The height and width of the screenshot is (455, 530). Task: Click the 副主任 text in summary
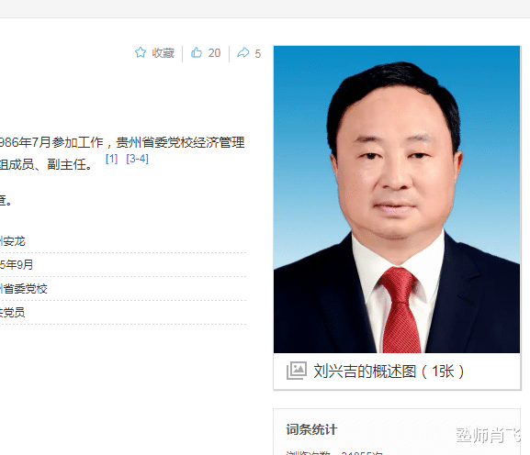pos(66,165)
